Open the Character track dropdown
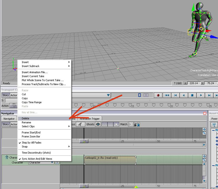This screenshot has width=218, height=189. (x=52, y=163)
